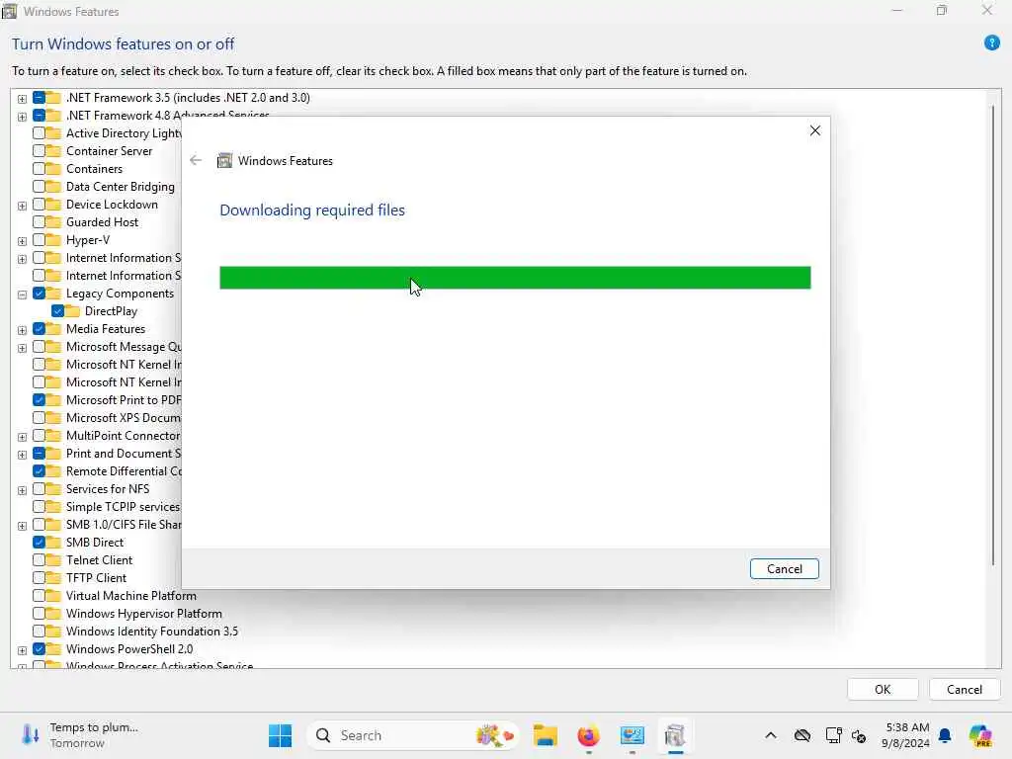
Task: Select the Active Directory Lightweight row text
Action: [124, 133]
